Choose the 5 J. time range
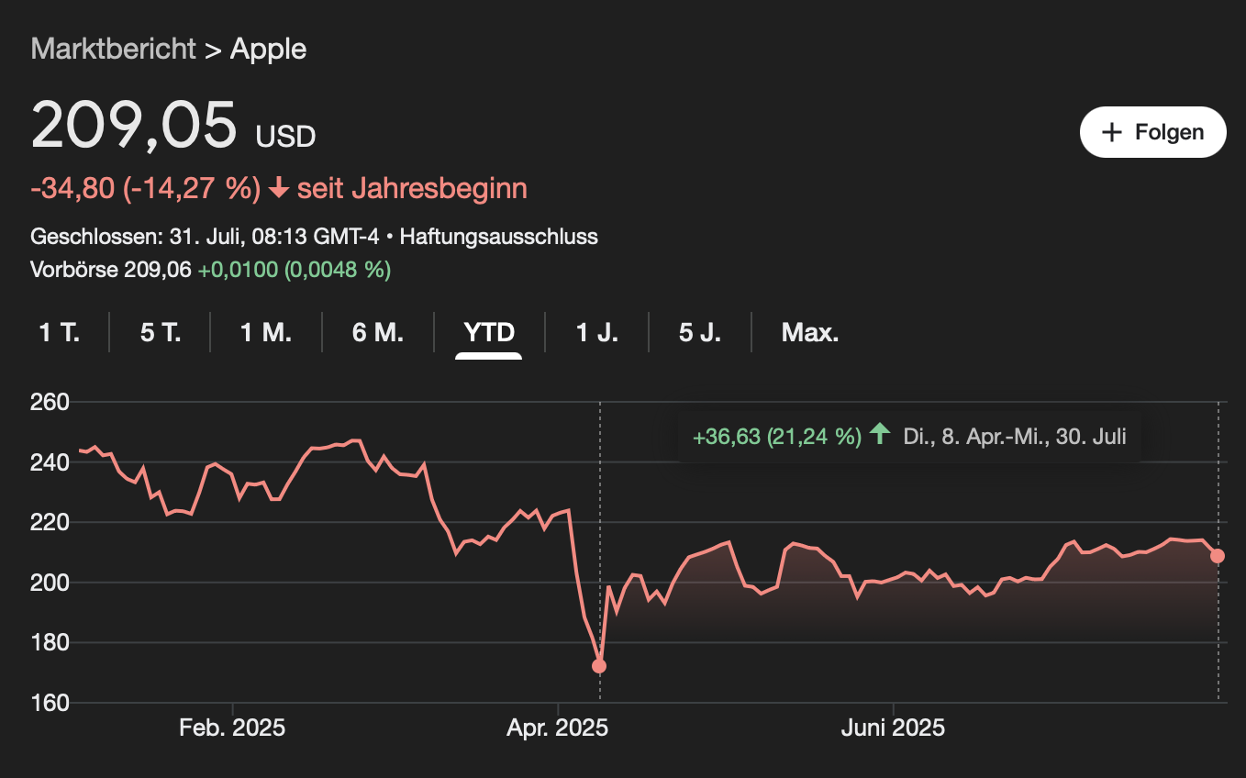This screenshot has width=1246, height=778. tap(699, 332)
